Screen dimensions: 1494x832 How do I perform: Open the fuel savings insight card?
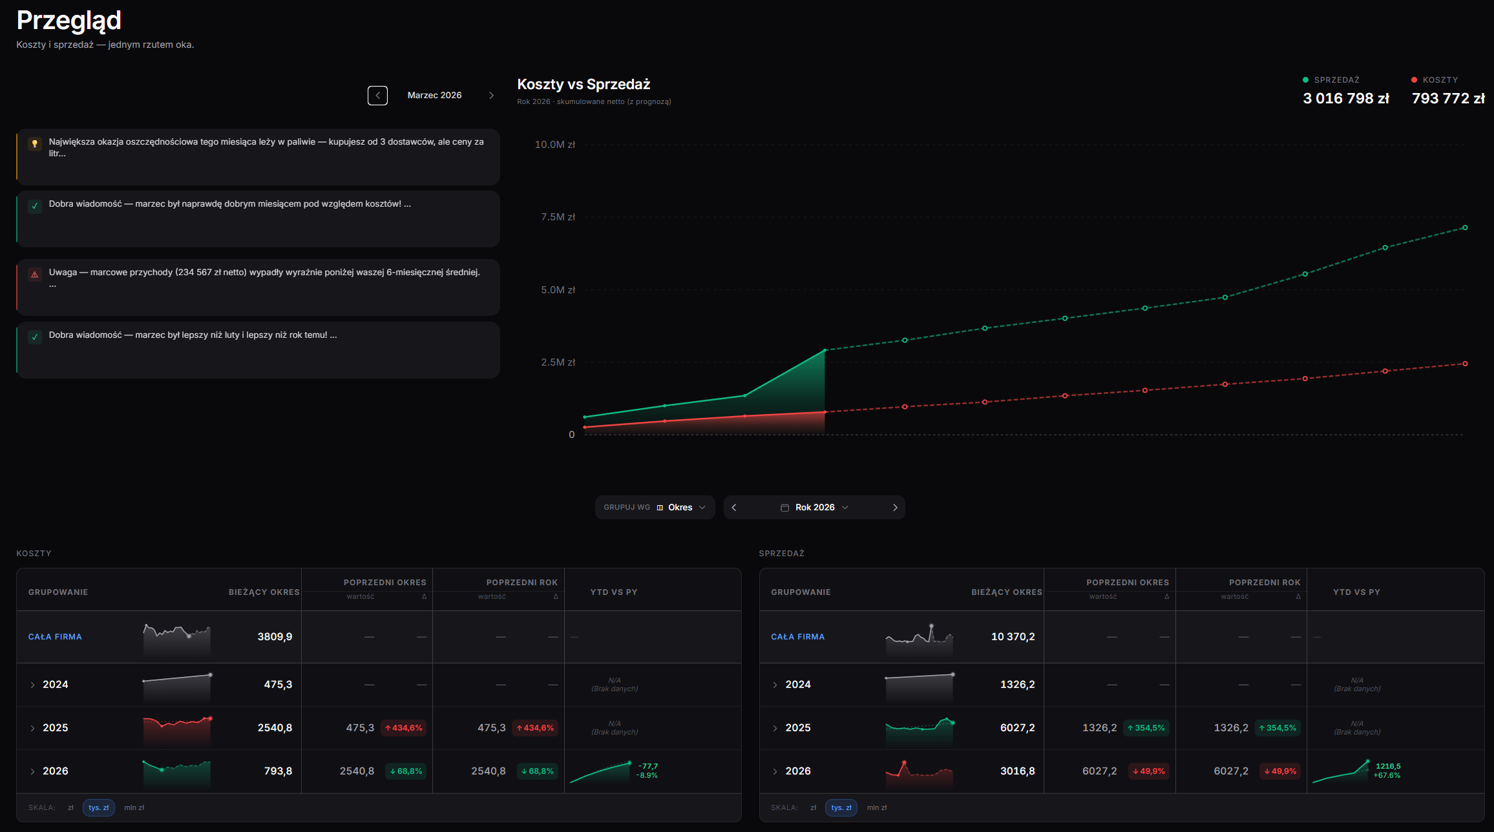tap(258, 157)
